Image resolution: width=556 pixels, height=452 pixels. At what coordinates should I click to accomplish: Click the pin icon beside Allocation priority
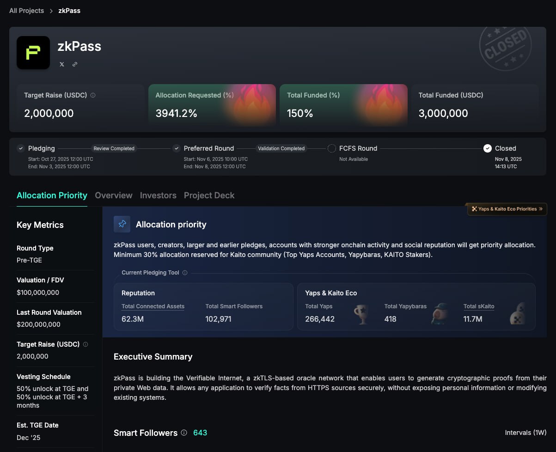122,224
